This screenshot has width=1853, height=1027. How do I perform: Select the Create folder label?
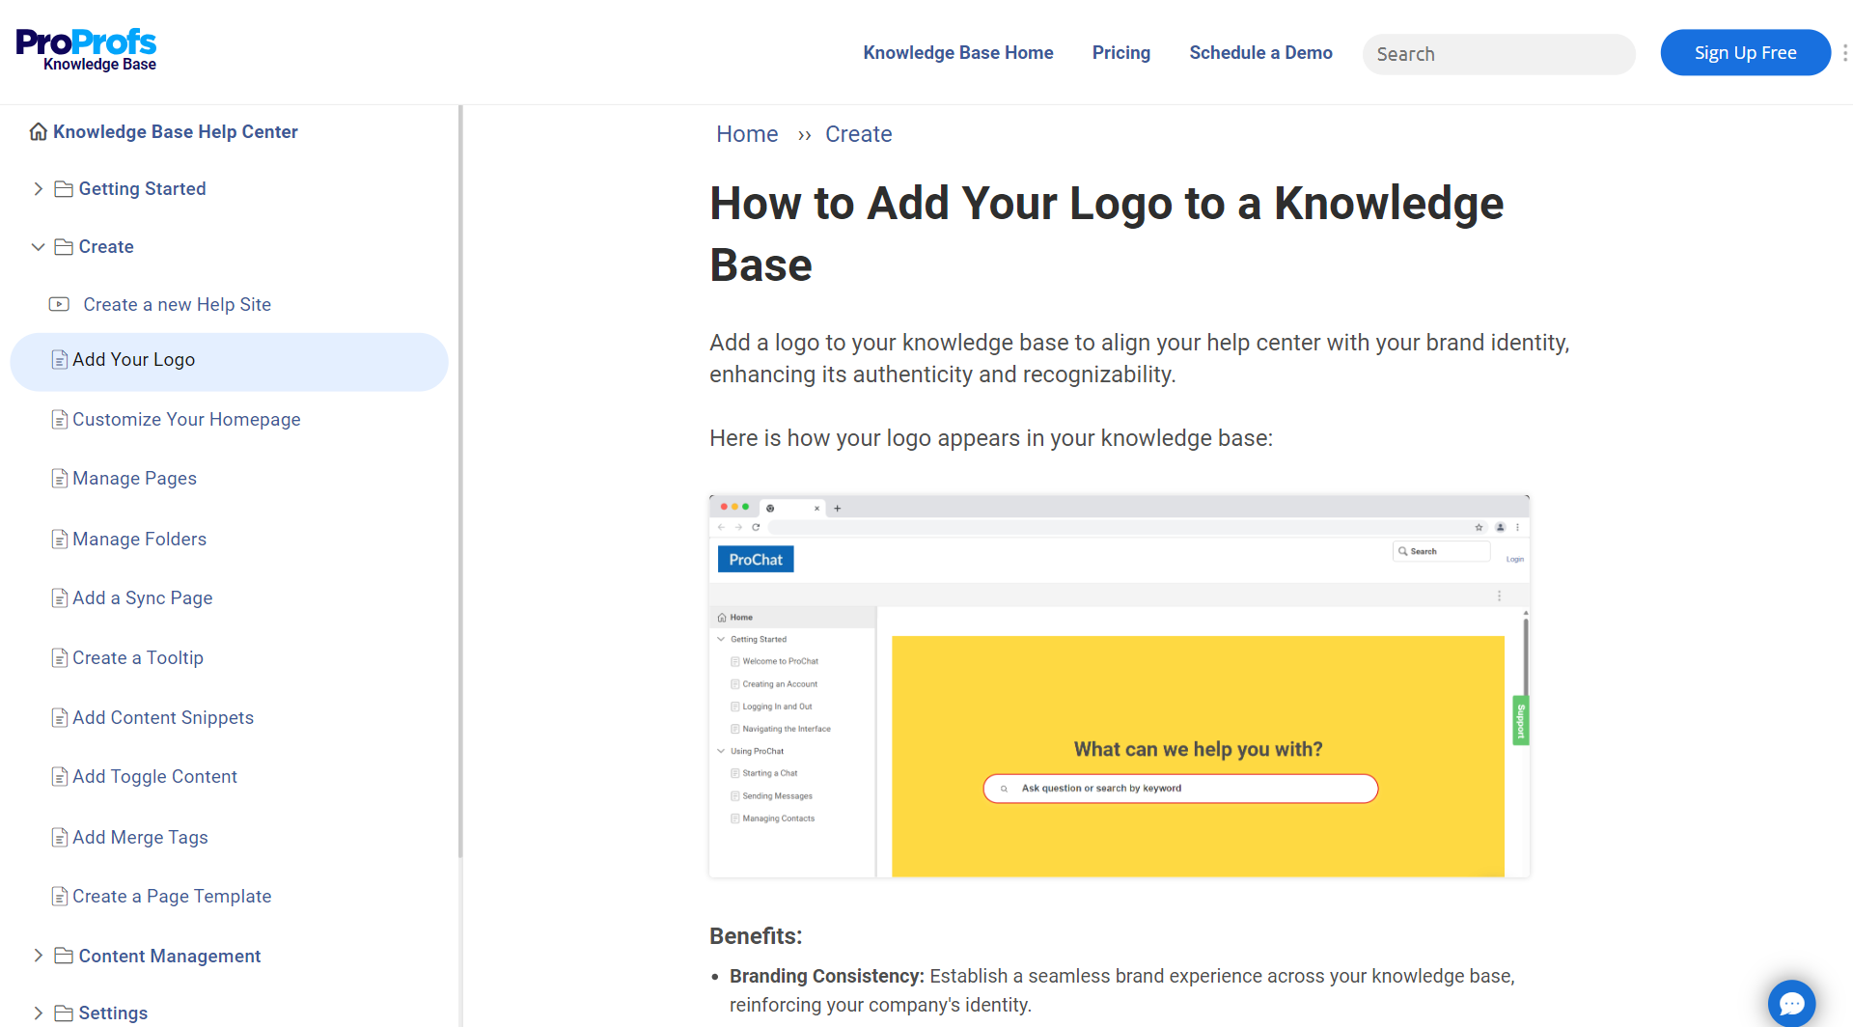pyautogui.click(x=106, y=246)
